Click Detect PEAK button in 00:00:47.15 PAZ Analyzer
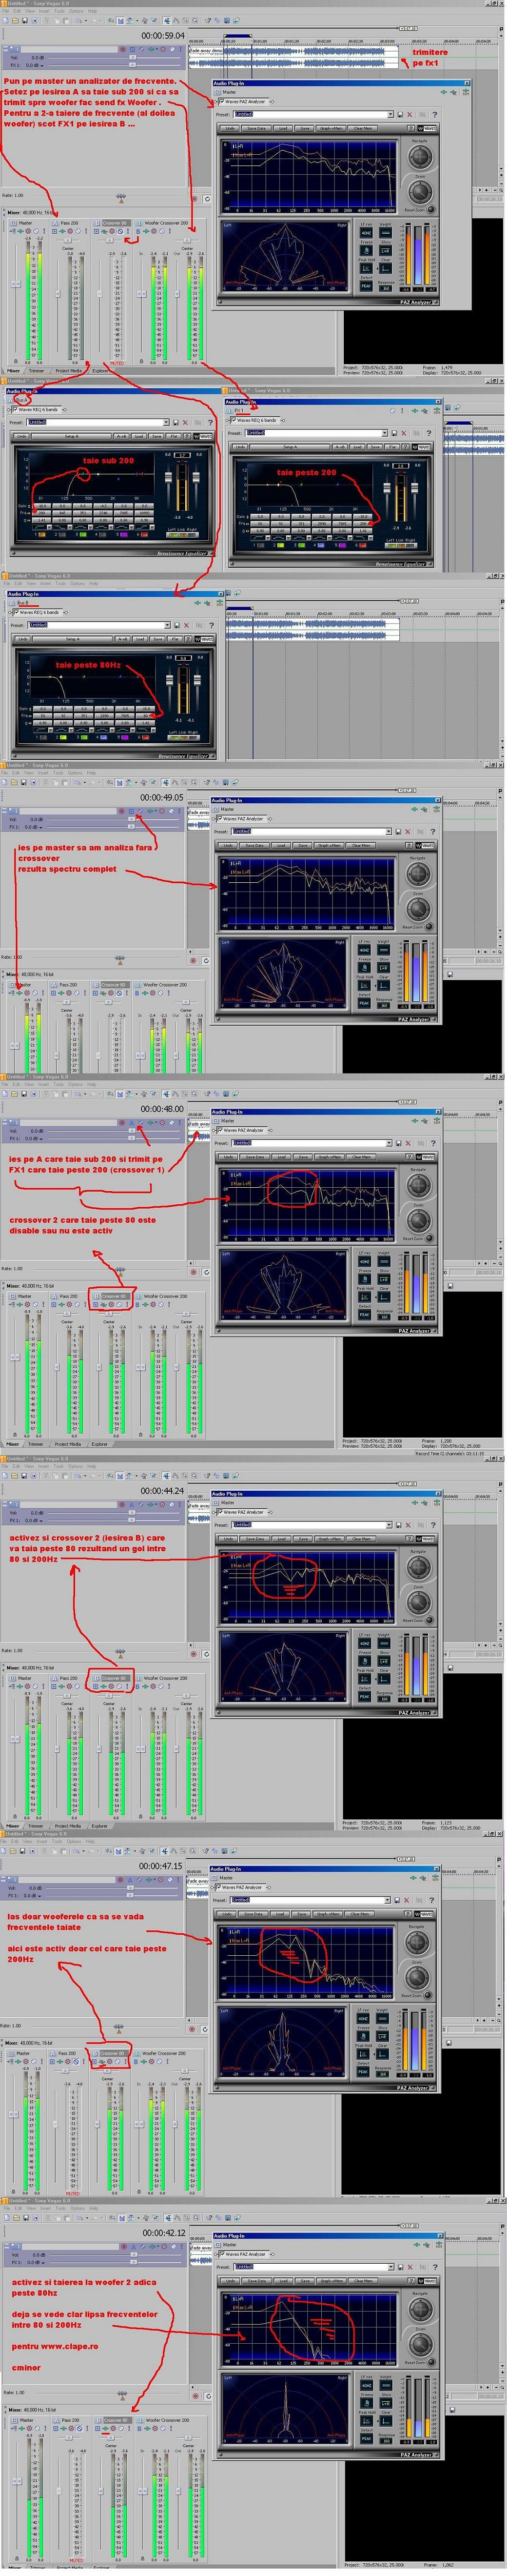This screenshot has width=507, height=2576. [x=363, y=2072]
